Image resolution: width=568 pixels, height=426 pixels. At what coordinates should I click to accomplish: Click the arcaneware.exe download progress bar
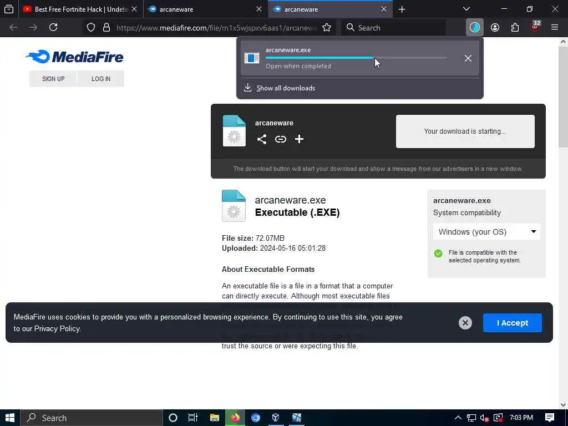coord(356,58)
